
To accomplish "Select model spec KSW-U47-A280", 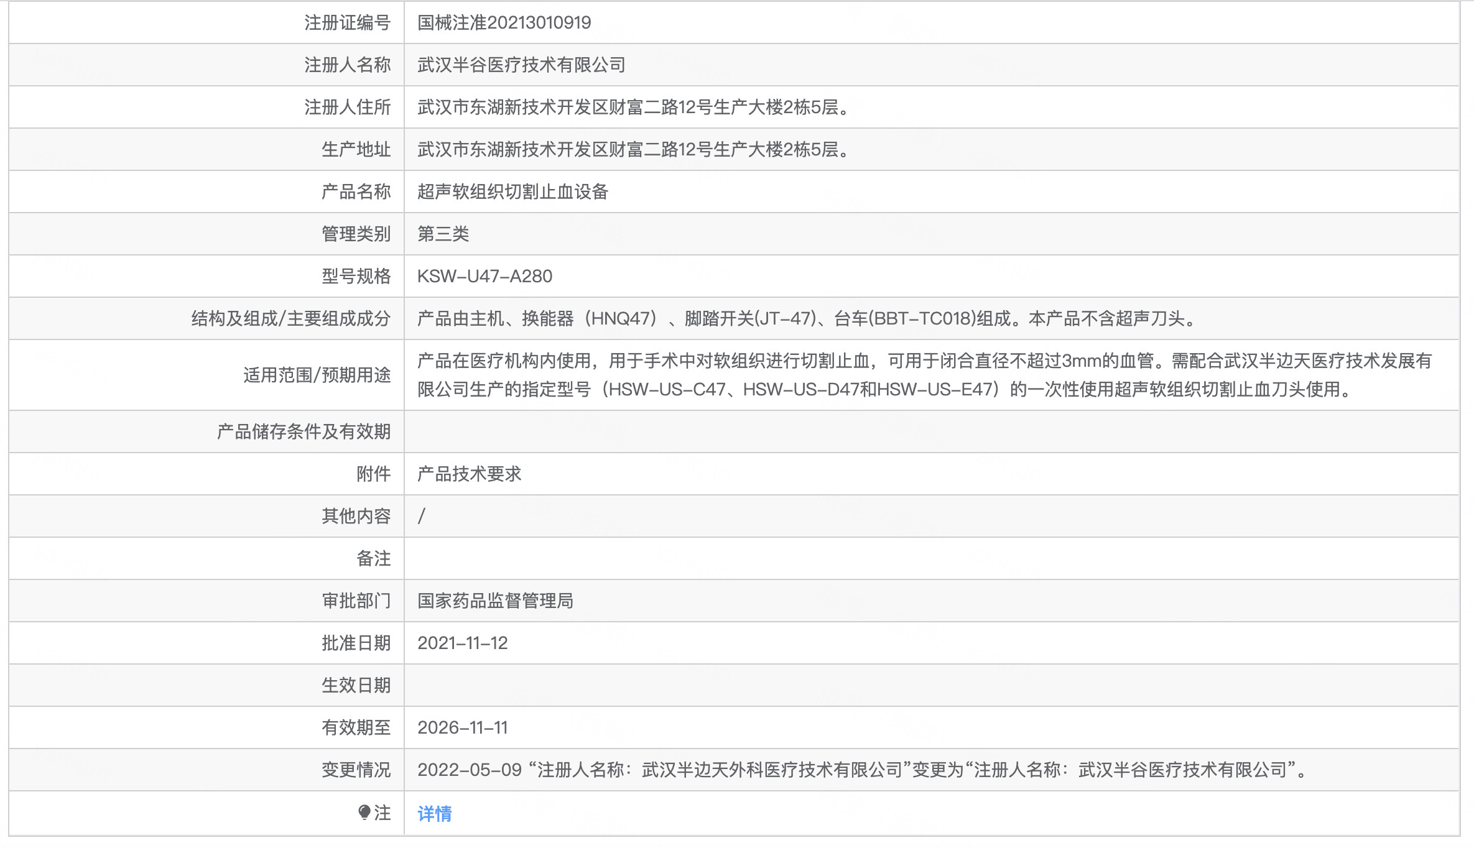I will [x=484, y=276].
